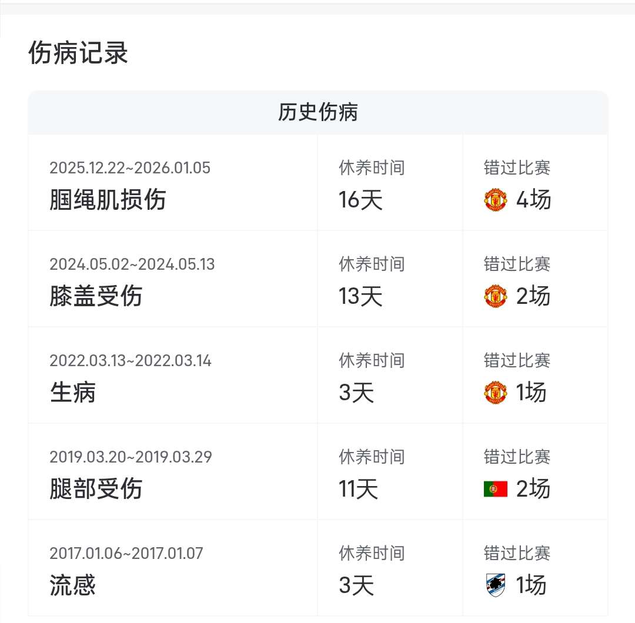Select the 生病 record name
635x623 pixels.
pos(73,393)
